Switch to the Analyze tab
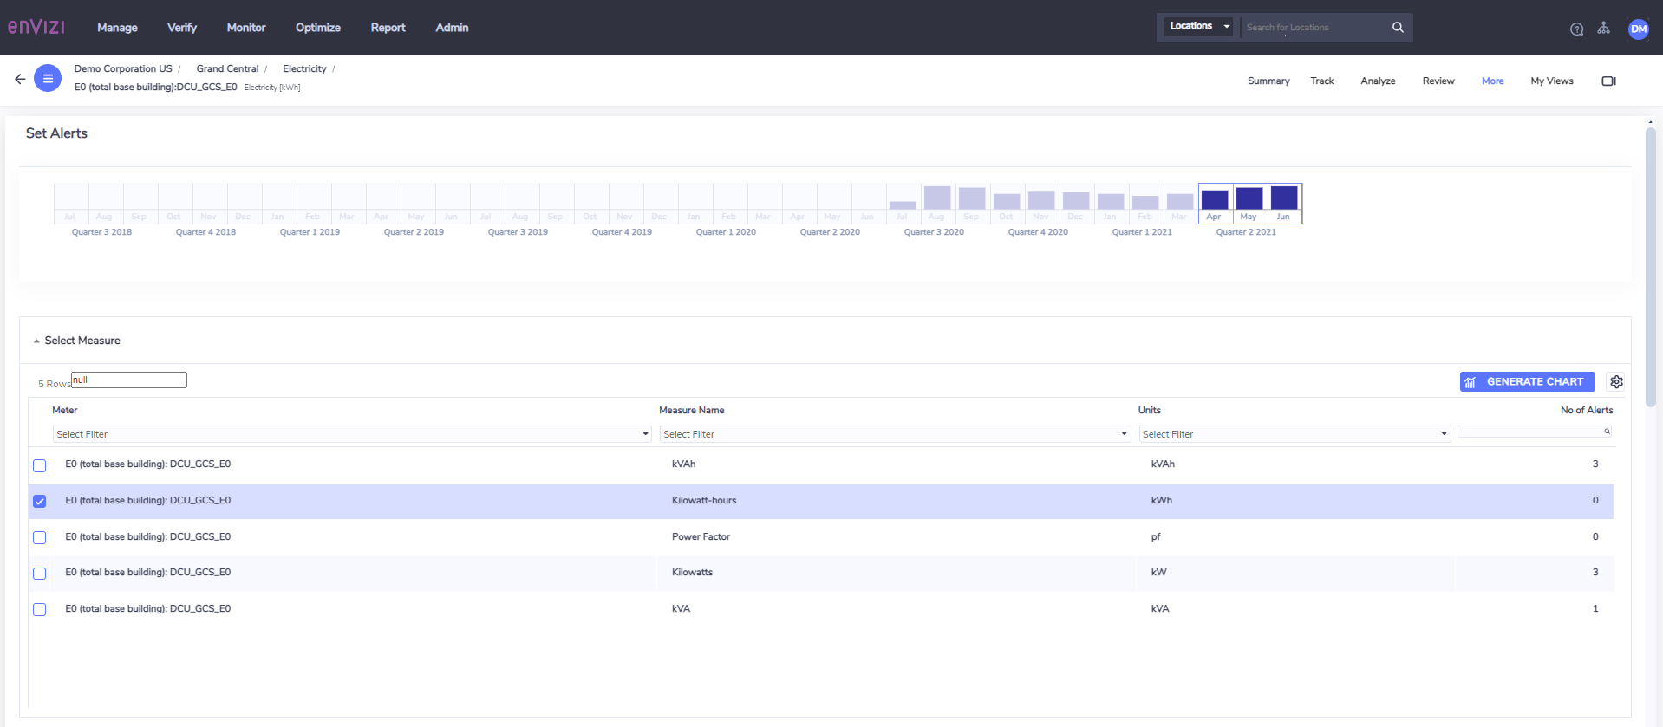The image size is (1663, 727). click(x=1378, y=81)
